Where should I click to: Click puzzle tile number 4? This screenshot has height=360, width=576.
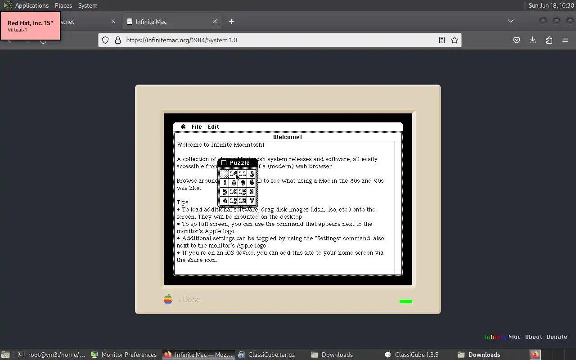click(225, 201)
